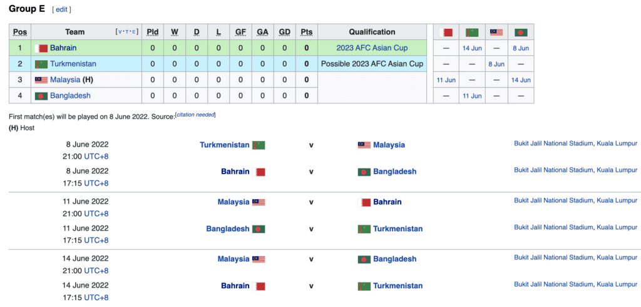The width and height of the screenshot is (641, 307).
Task: Open the 2023 AFC Asian Cup link
Action: click(372, 48)
